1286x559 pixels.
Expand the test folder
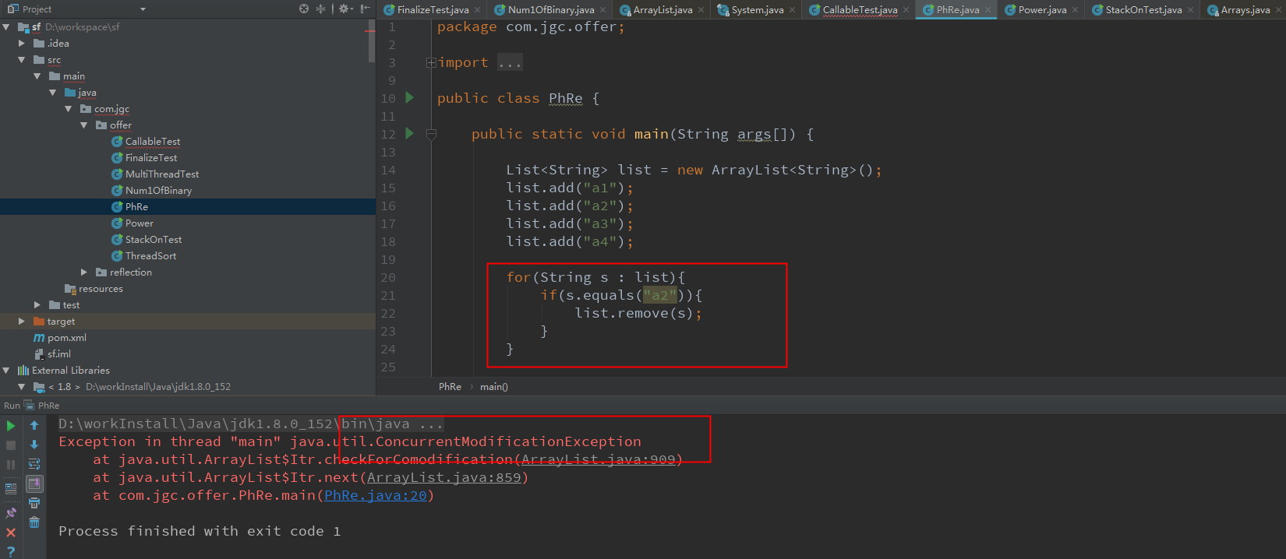coord(37,305)
